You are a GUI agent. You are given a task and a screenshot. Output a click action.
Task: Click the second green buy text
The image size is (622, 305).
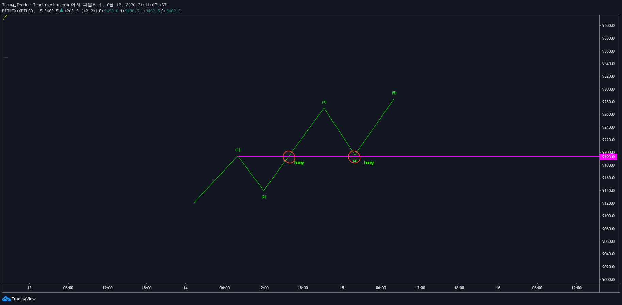coord(369,163)
